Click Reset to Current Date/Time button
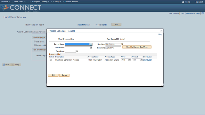205x115 pixels. (x=137, y=47)
